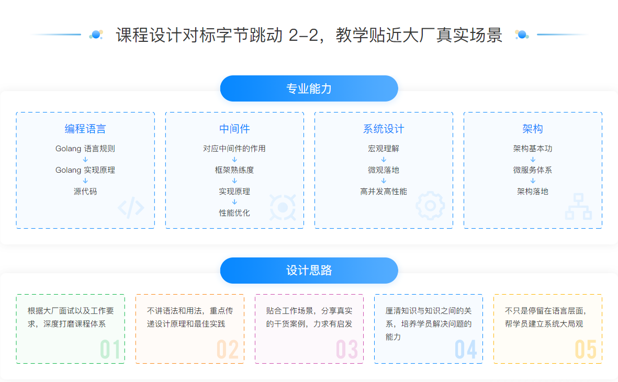Click the text 贴合工作场景，分享真实的干货案例

[x=309, y=317]
